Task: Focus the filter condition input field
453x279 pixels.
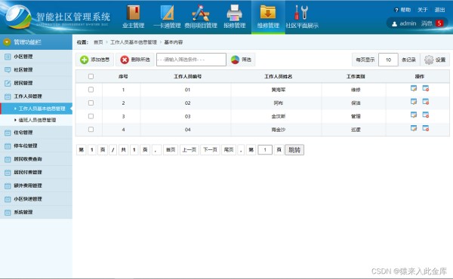Action: (x=191, y=60)
